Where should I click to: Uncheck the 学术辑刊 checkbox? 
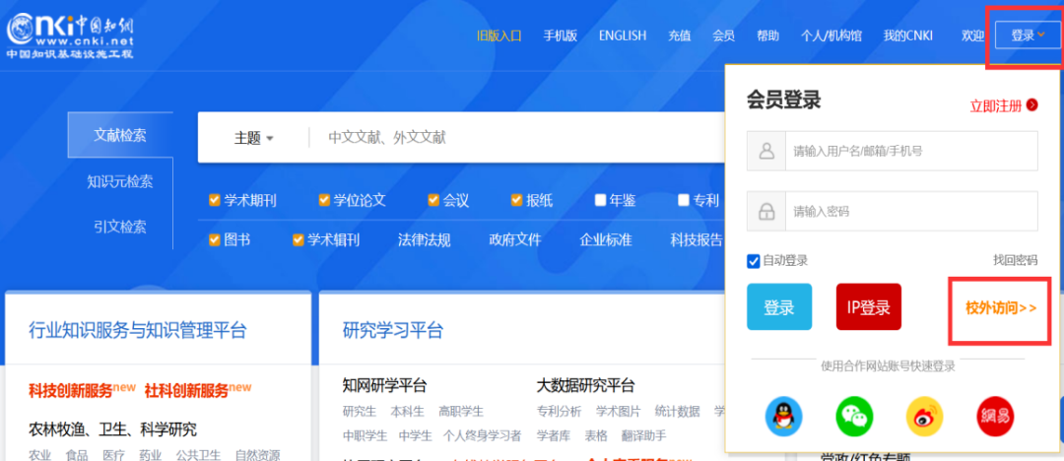click(298, 239)
